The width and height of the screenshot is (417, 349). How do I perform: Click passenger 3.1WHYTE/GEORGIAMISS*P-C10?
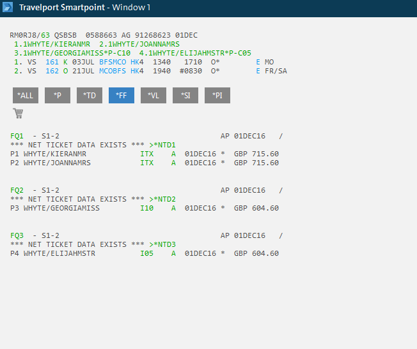tap(72, 53)
